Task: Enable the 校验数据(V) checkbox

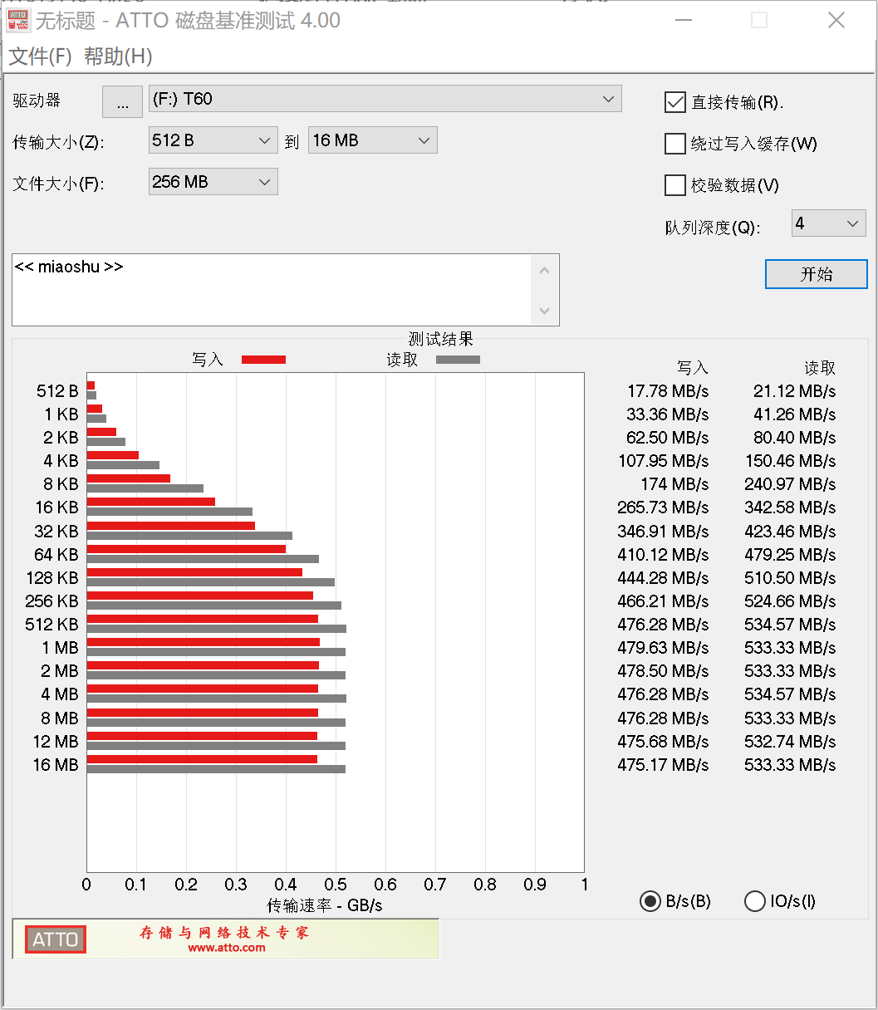Action: click(x=674, y=185)
